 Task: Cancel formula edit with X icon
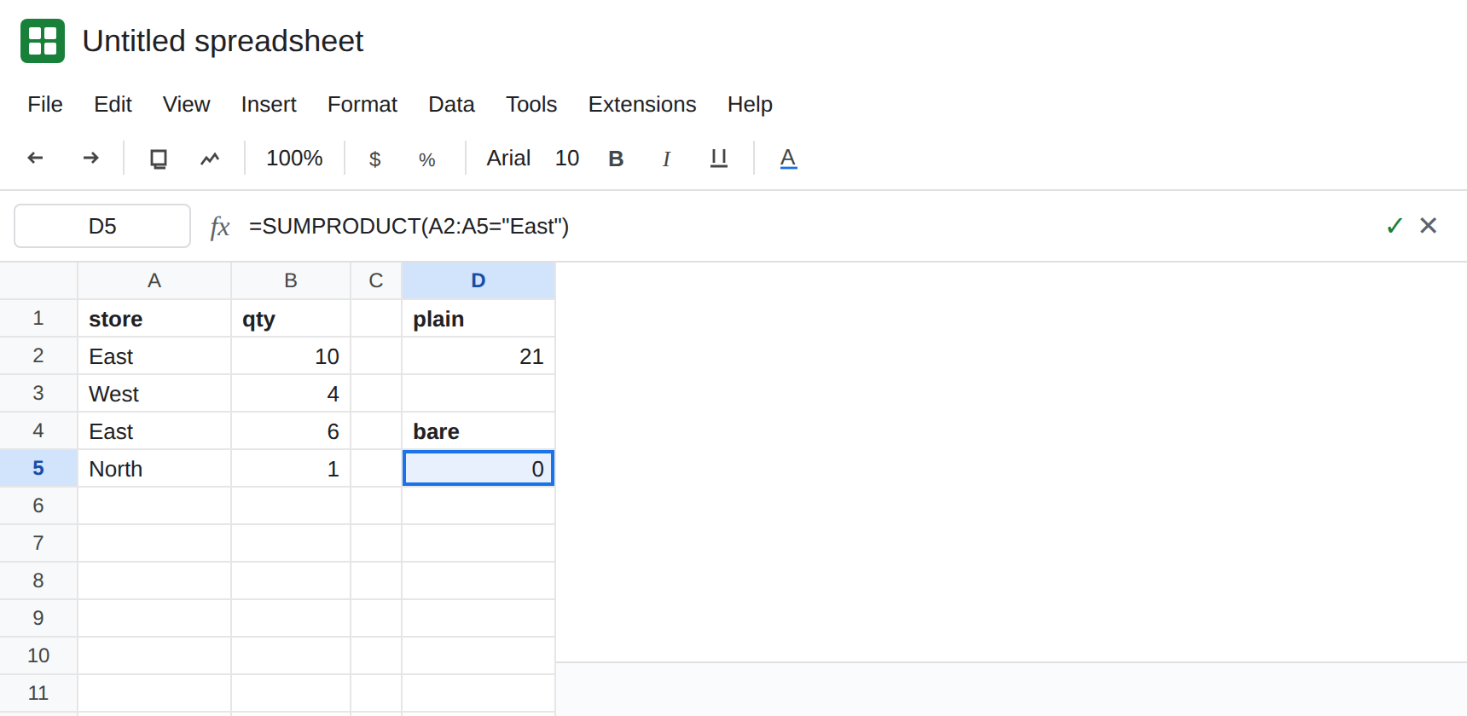coord(1429,225)
